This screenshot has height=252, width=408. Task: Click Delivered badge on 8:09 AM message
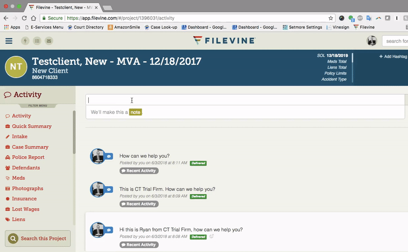pos(198,196)
